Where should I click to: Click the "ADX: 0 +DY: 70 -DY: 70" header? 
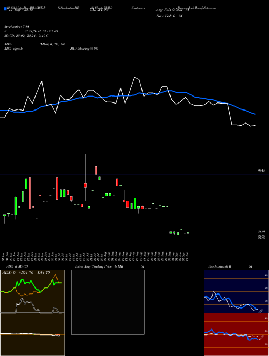[x=26, y=273]
